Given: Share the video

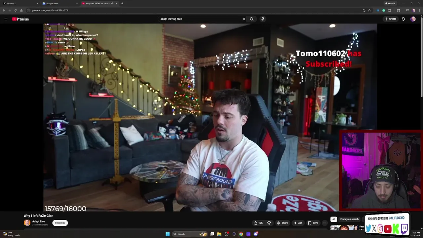Looking at the screenshot, I should tap(282, 223).
